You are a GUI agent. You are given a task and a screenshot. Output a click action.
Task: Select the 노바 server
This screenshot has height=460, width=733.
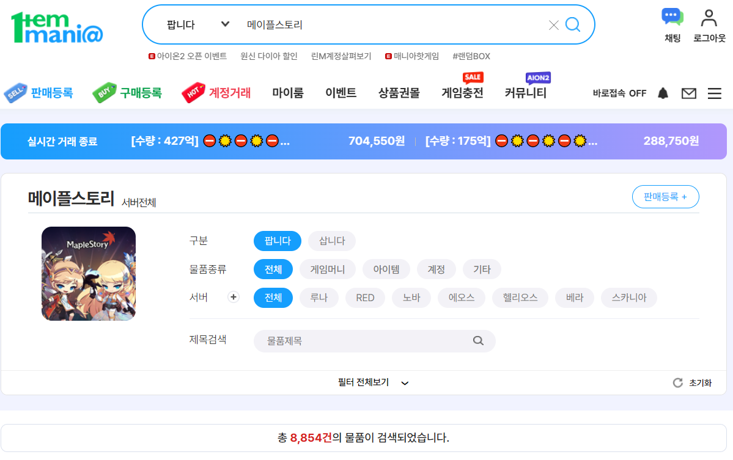411,298
